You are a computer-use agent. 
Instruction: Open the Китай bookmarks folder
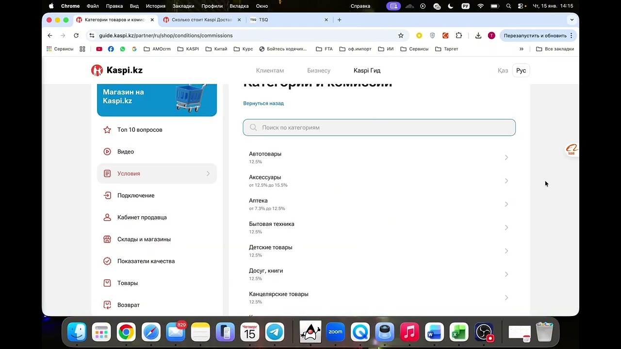[x=216, y=49]
